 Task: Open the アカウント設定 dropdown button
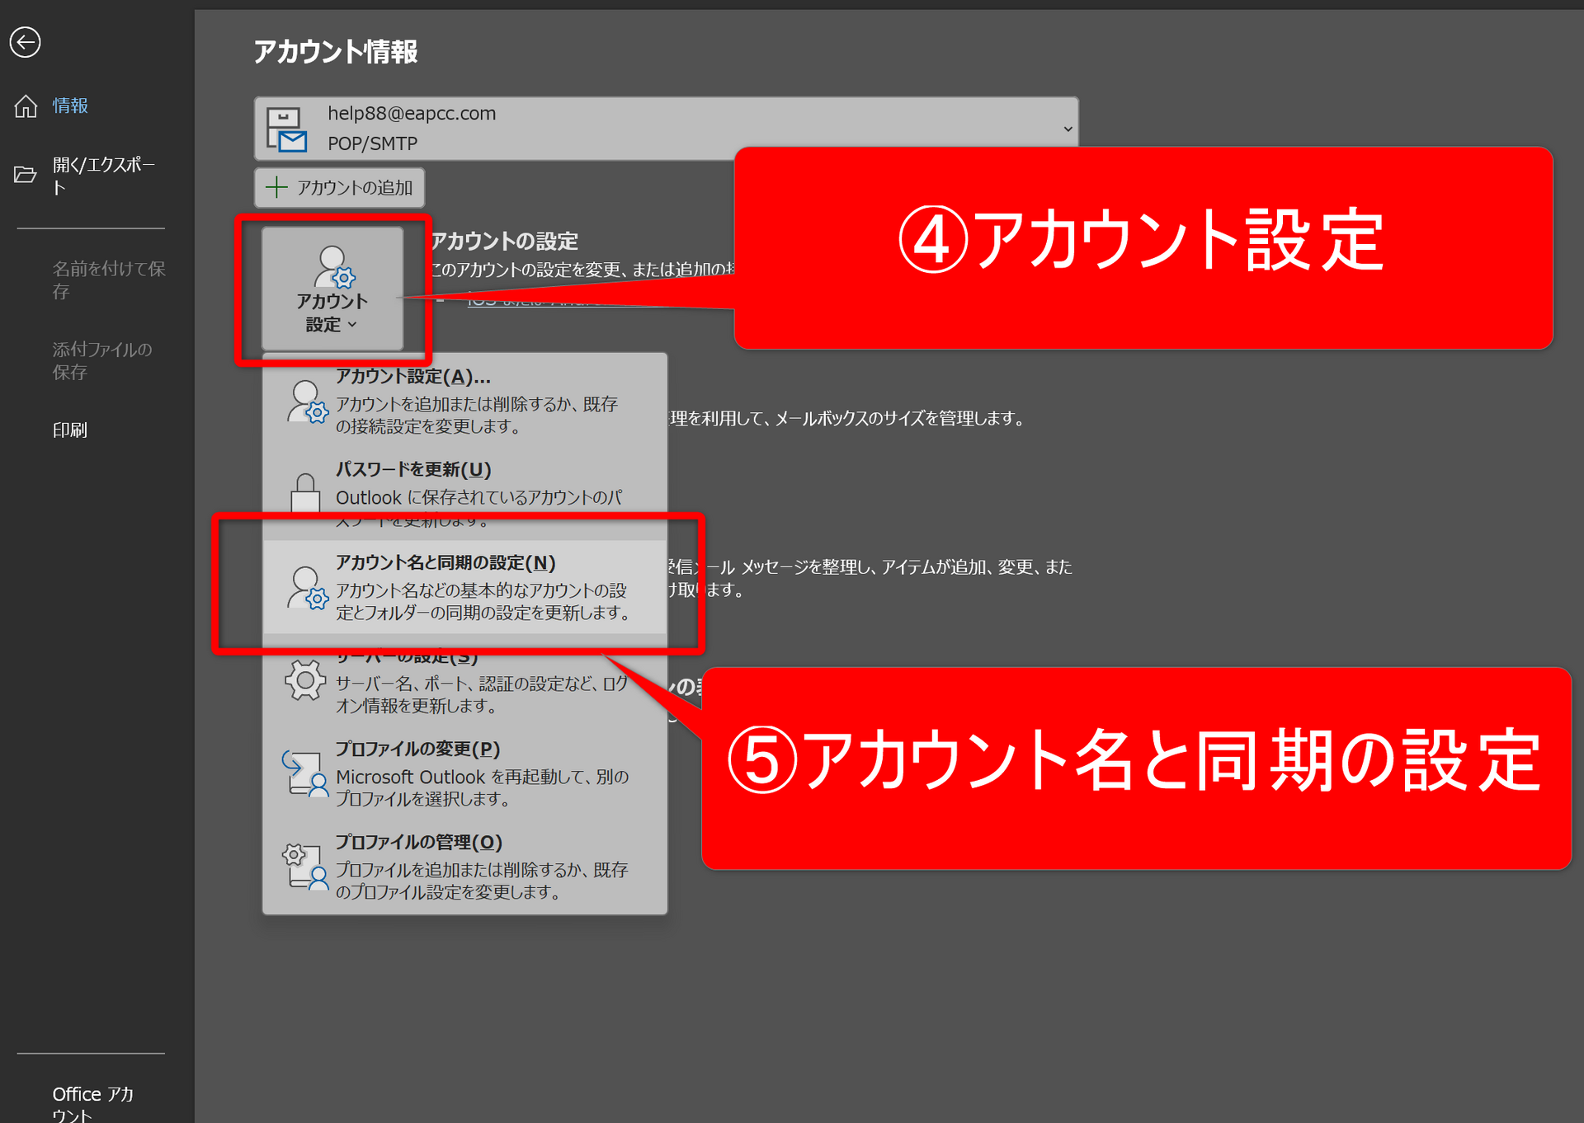[332, 289]
